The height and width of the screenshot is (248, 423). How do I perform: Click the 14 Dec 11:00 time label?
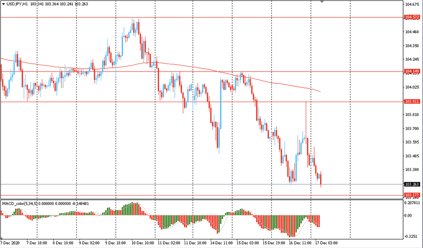click(x=221, y=243)
